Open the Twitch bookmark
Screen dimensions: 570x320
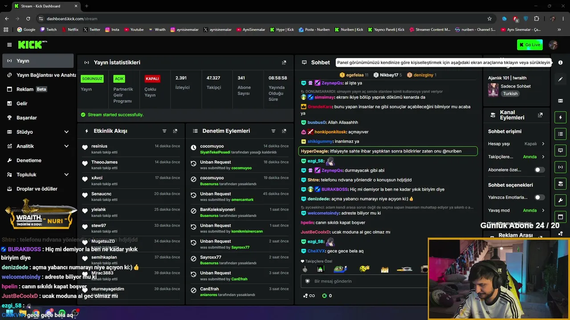point(49,30)
